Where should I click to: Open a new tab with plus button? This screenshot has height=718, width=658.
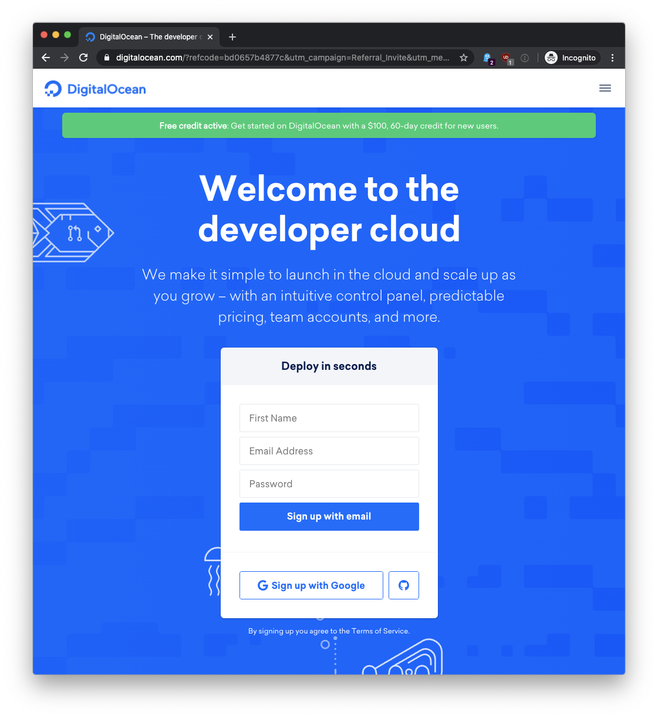coord(232,37)
